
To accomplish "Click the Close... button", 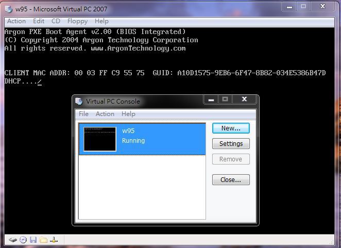I will pyautogui.click(x=231, y=179).
